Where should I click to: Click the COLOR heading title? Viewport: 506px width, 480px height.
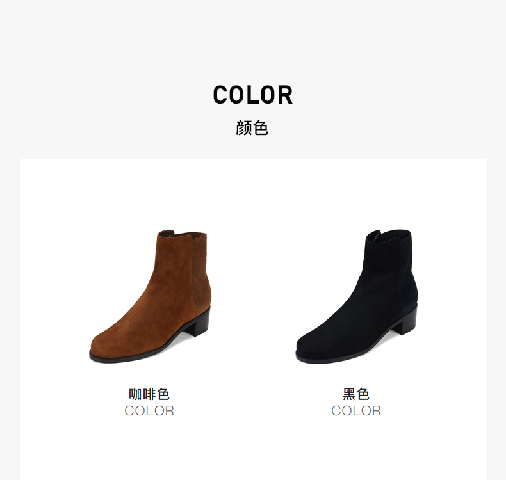[x=253, y=95]
